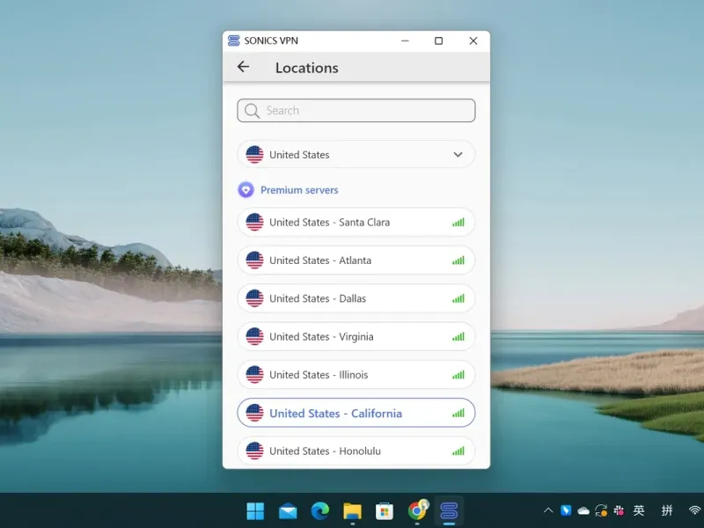Select United States - Virginia server
The image size is (704, 528).
click(x=356, y=337)
